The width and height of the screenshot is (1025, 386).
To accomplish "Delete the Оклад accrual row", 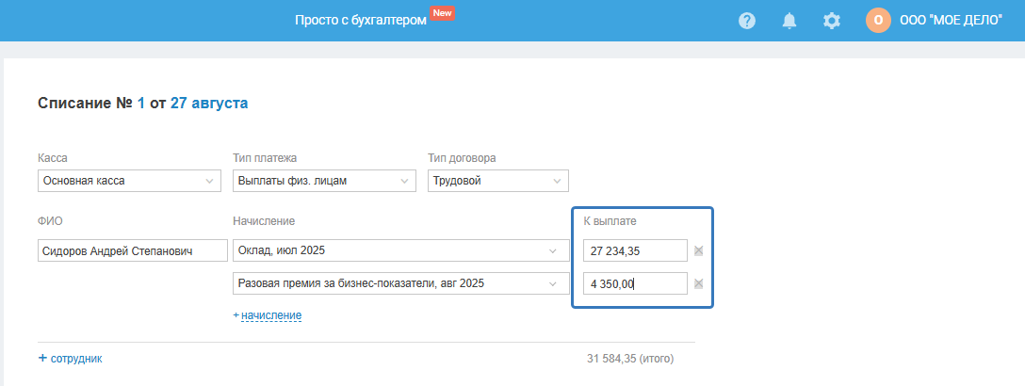I will 699,251.
